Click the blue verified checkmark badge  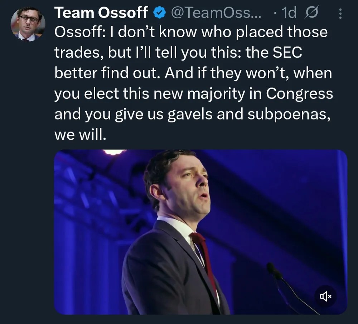[159, 13]
